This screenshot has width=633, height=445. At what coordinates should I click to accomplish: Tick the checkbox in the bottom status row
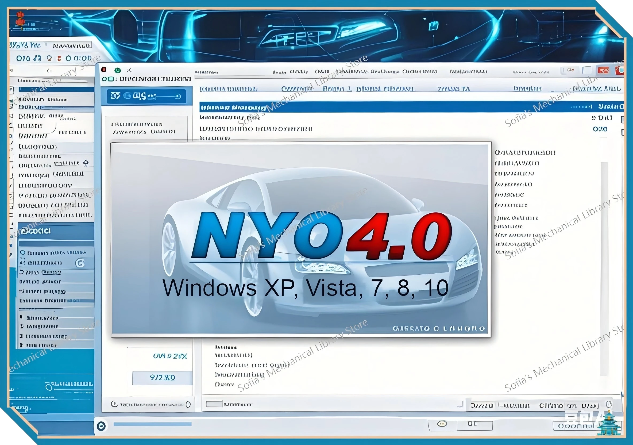pos(214,404)
